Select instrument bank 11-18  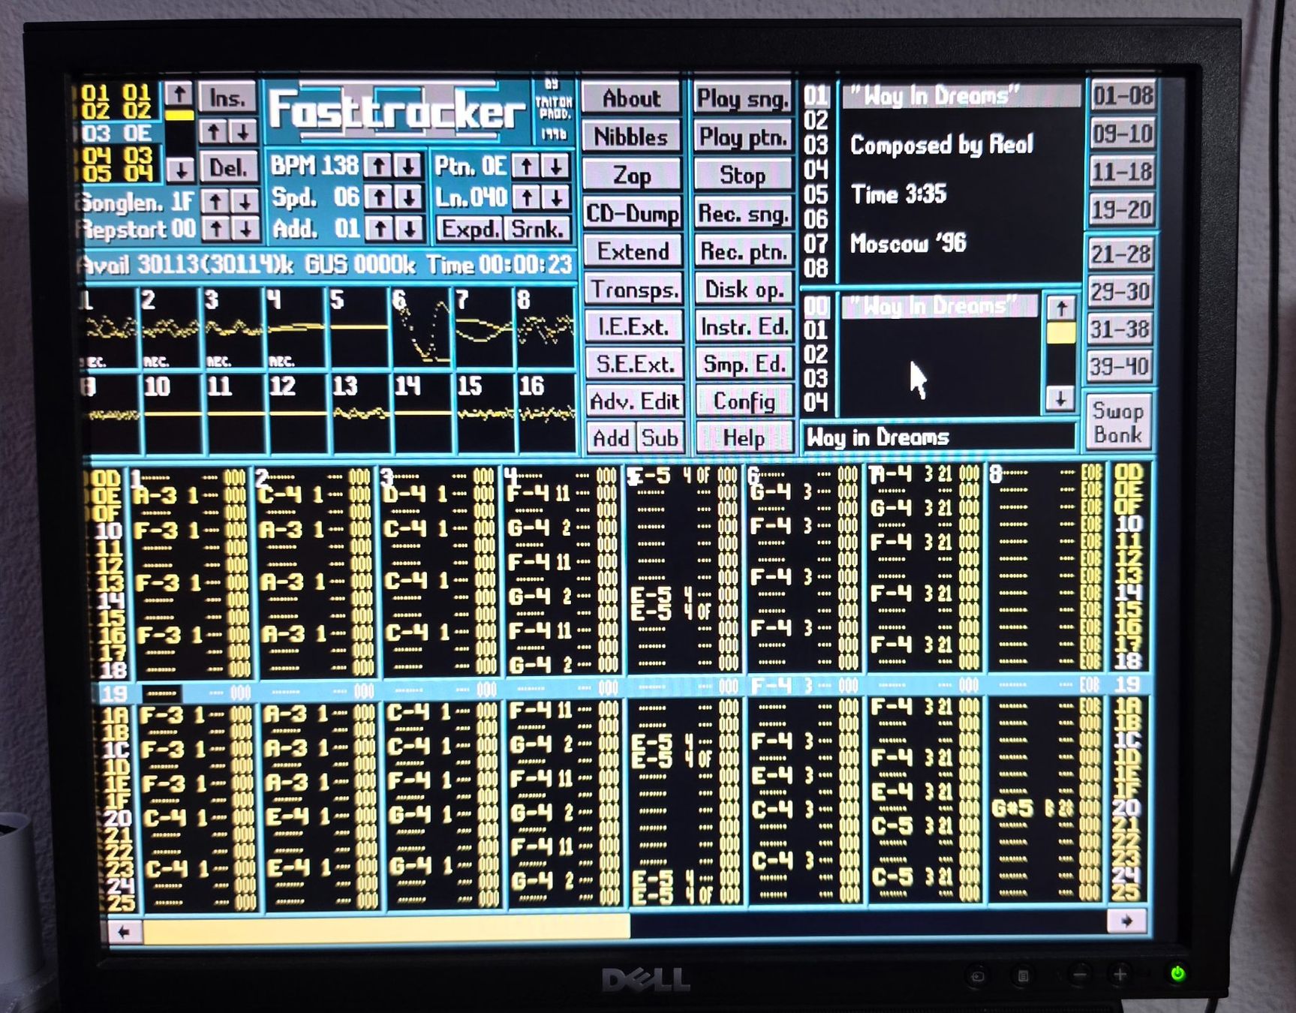[x=1121, y=172]
